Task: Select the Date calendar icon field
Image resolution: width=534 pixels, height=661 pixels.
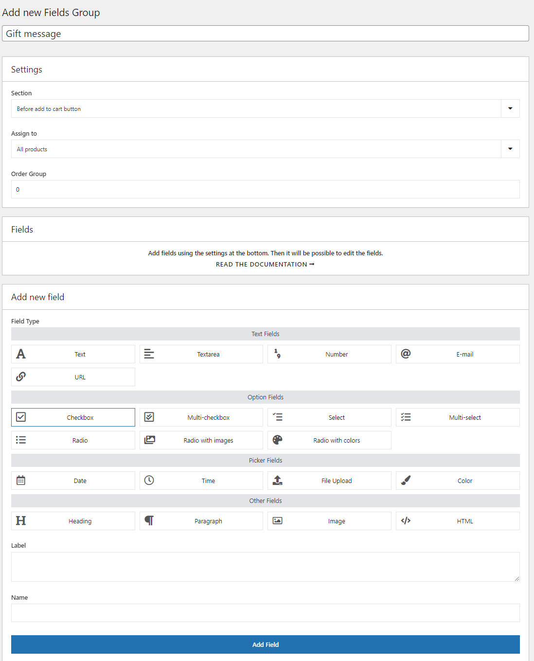Action: (21, 481)
